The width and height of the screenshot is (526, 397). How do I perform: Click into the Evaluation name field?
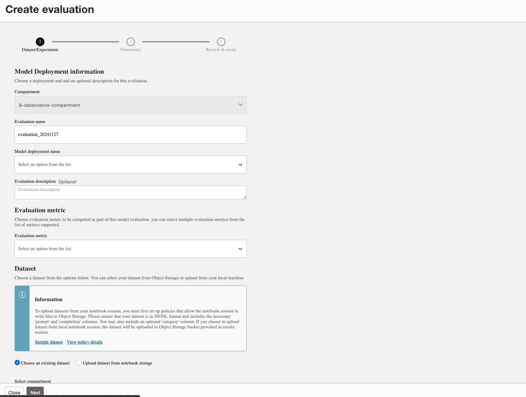(x=130, y=135)
